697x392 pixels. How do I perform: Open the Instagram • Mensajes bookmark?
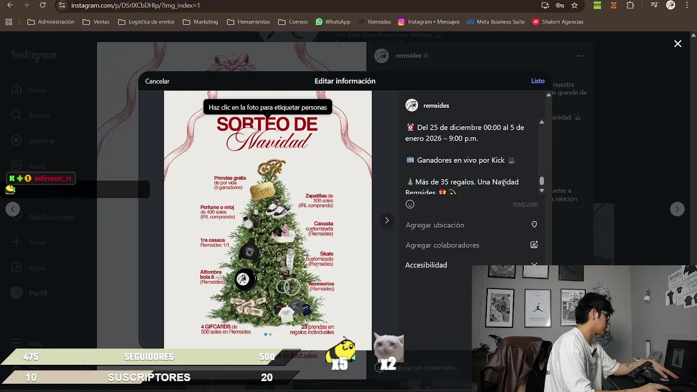[x=429, y=22]
